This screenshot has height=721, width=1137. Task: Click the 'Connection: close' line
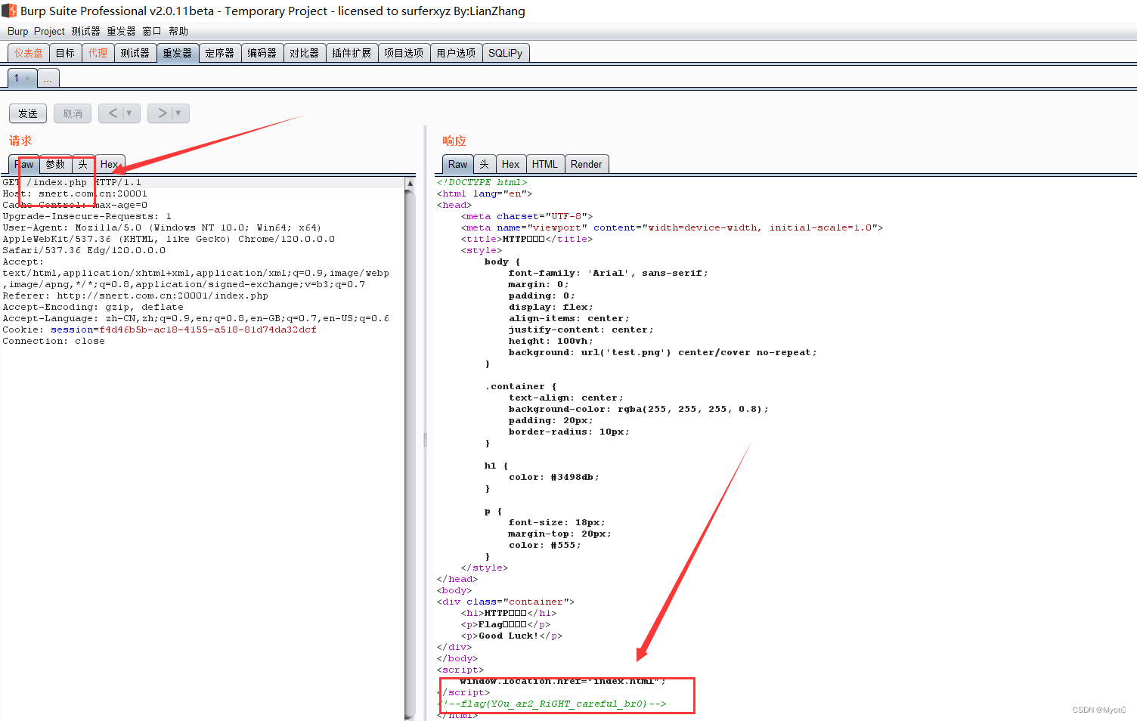click(x=54, y=341)
